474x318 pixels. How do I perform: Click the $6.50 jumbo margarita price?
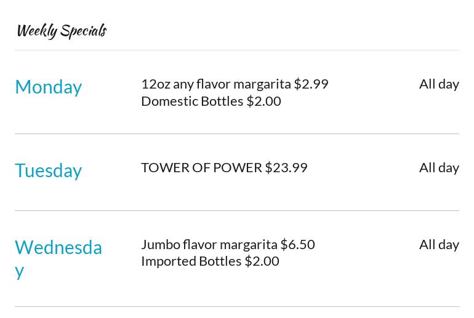tap(297, 244)
